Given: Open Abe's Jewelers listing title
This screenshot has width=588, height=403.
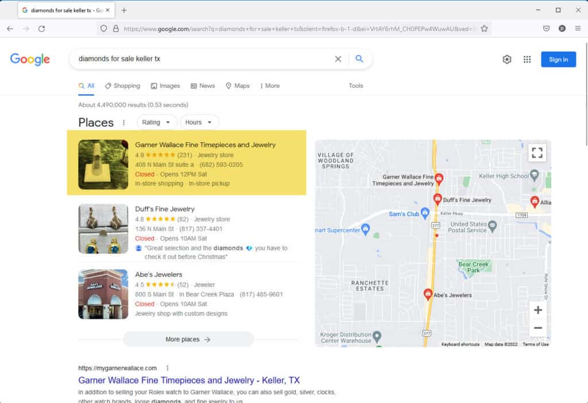Looking at the screenshot, I should pos(158,275).
